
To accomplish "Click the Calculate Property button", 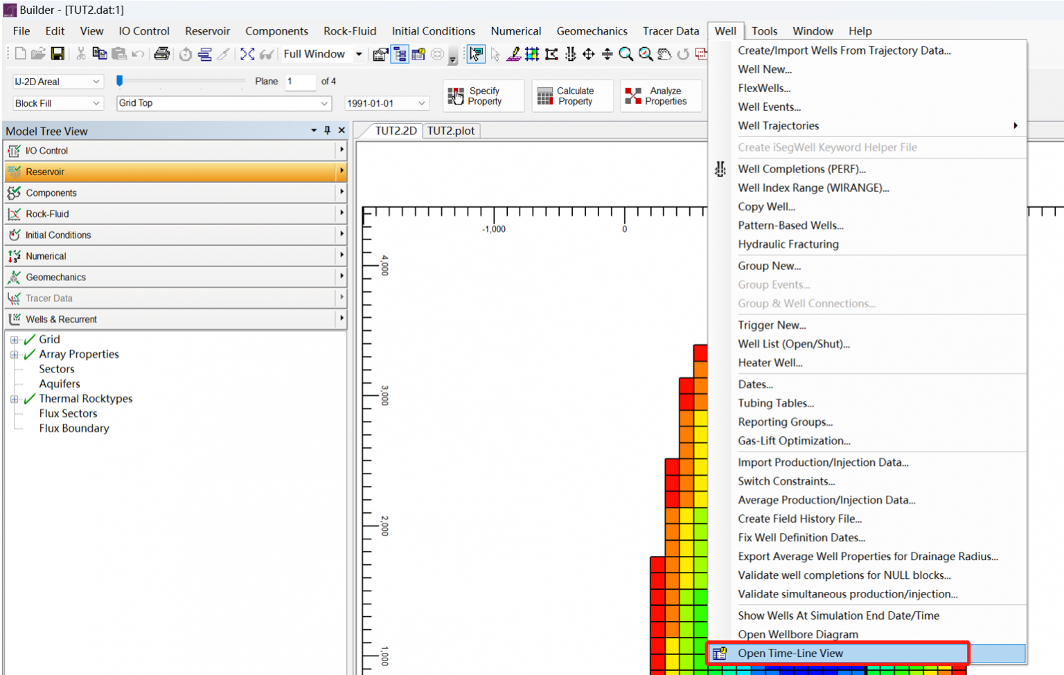I will click(x=573, y=96).
